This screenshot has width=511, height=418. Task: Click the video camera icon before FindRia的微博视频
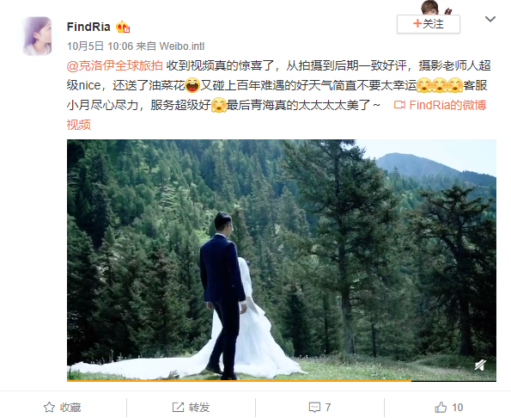(399, 105)
